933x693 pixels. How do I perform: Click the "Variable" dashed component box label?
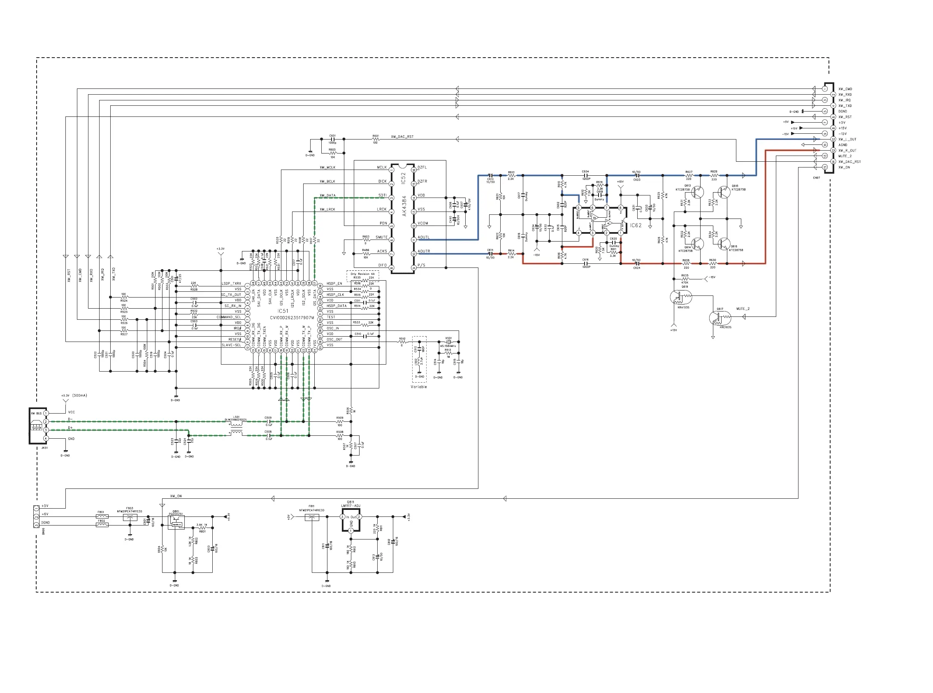pos(418,387)
